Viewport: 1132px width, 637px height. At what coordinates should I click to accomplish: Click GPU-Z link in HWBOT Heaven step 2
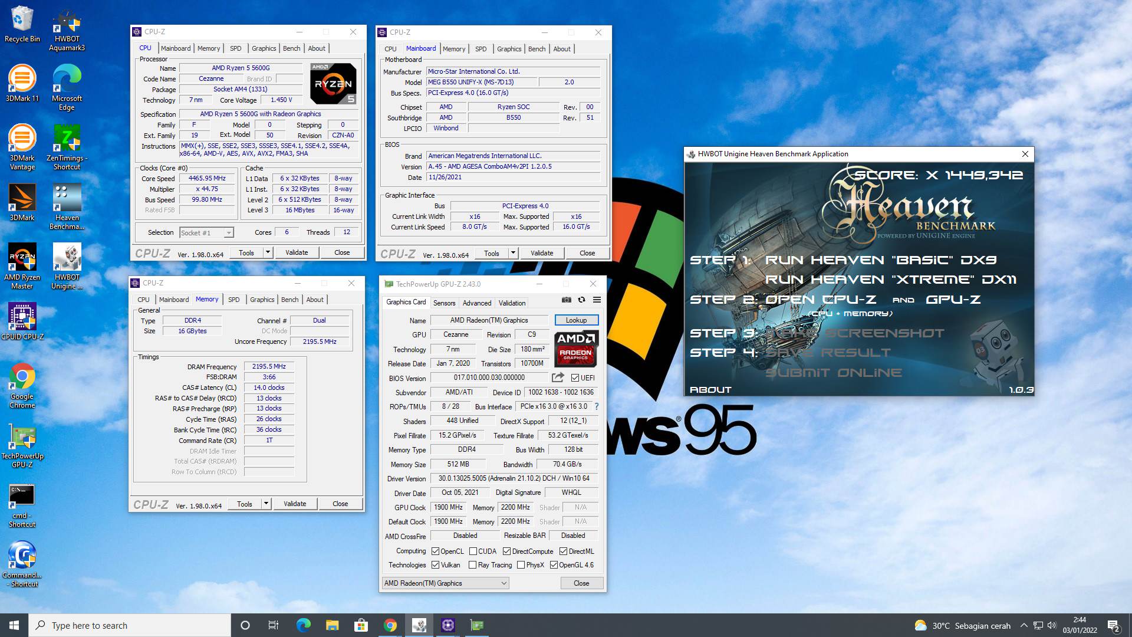(953, 300)
